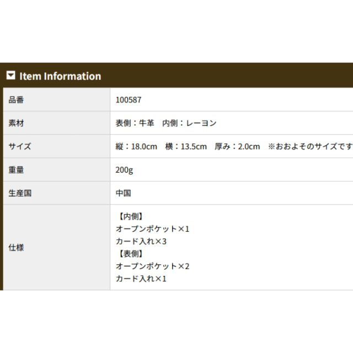
Task: Select the product number 100587
Action: point(129,100)
